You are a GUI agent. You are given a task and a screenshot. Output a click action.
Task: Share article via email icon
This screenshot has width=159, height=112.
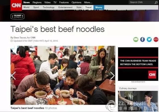tap(136, 40)
